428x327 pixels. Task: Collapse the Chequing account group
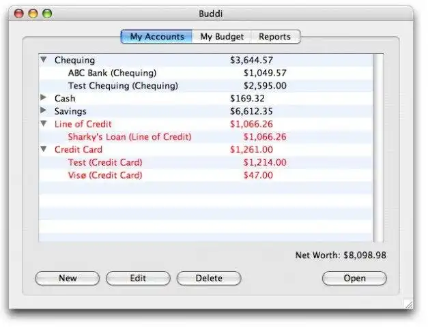(x=44, y=59)
